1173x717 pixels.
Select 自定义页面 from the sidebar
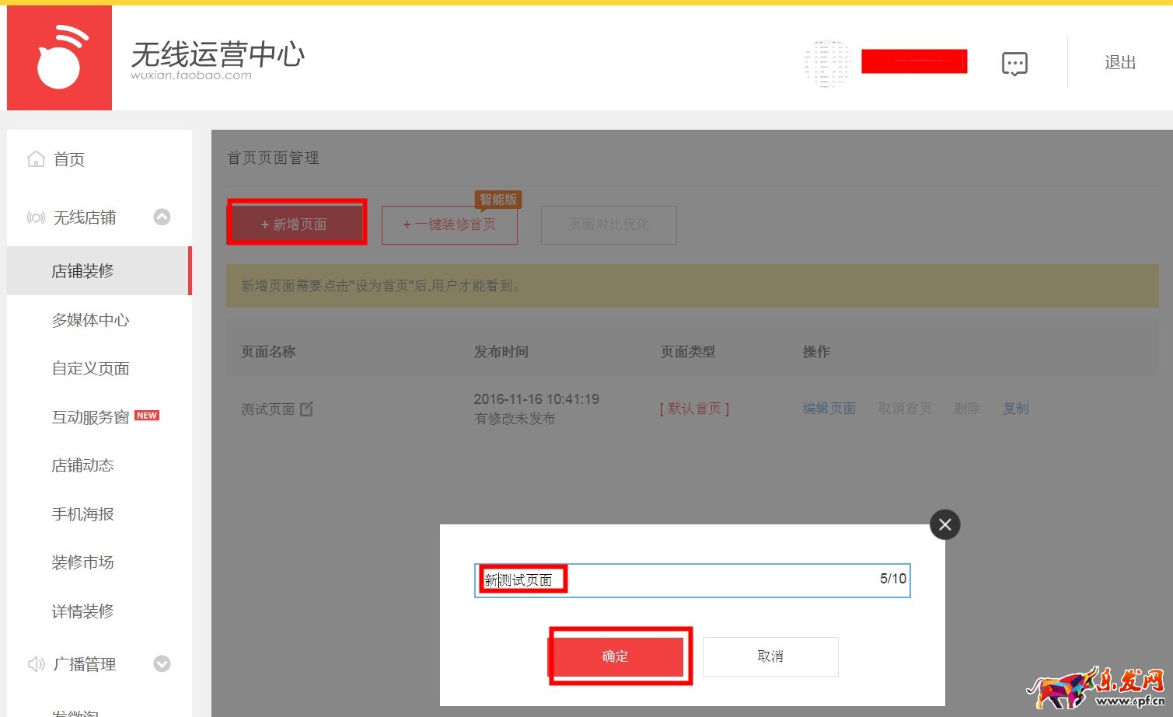[89, 368]
